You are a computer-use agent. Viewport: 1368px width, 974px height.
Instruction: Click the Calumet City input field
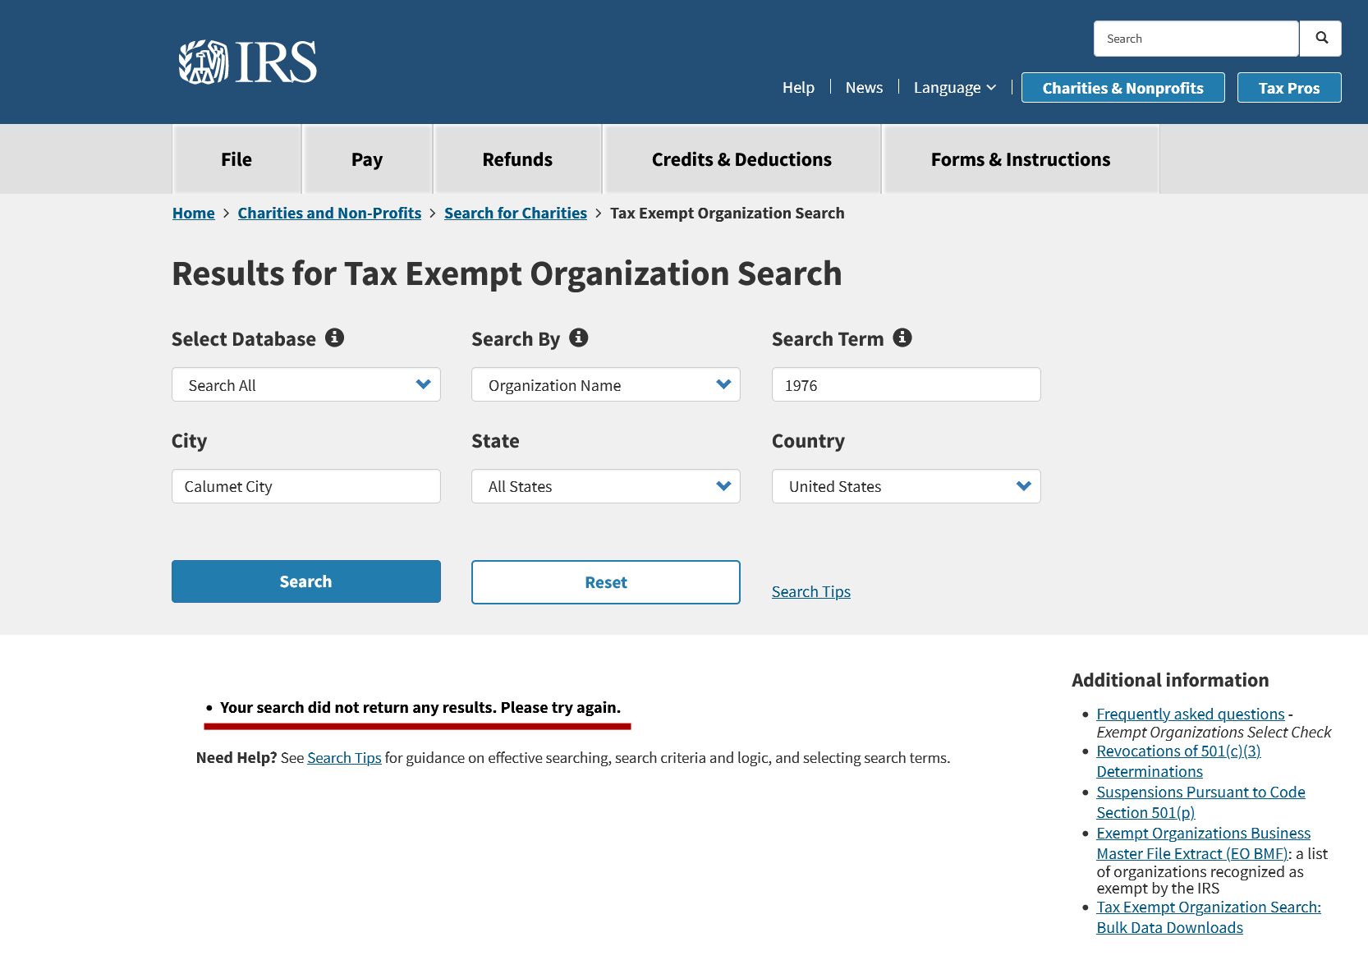pyautogui.click(x=306, y=486)
